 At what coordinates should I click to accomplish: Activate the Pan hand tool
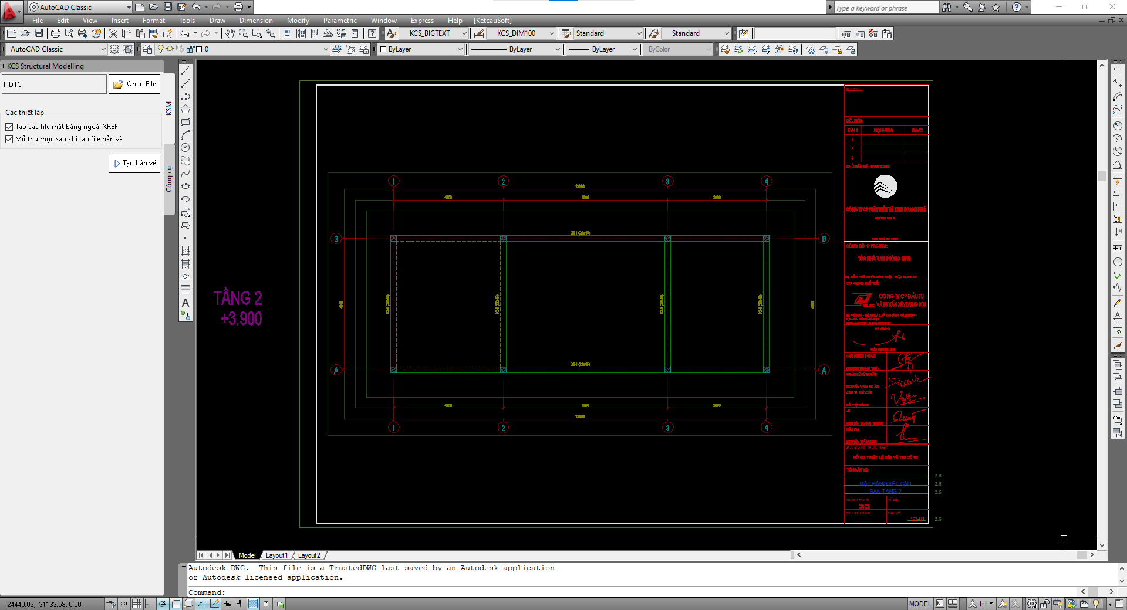click(x=230, y=33)
